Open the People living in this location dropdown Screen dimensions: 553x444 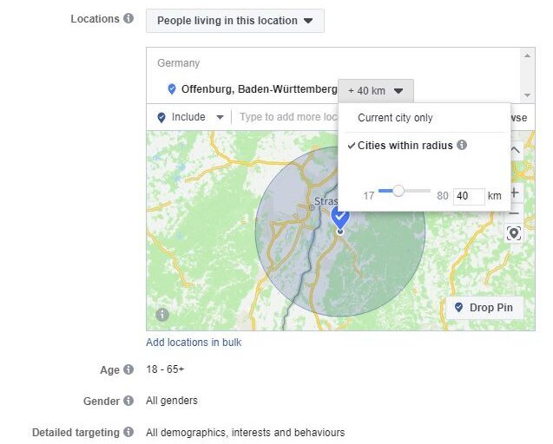click(234, 21)
